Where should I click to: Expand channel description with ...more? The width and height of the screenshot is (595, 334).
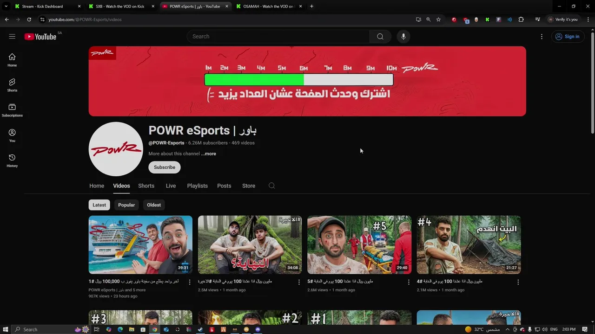coord(209,154)
